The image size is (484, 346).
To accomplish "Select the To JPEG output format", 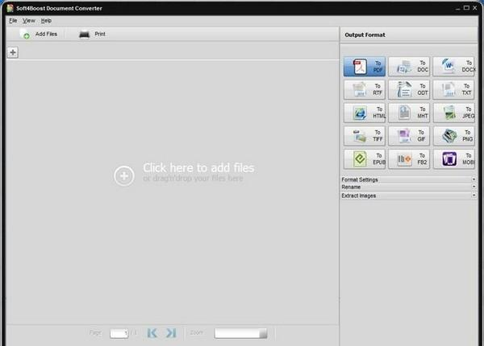I will [453, 113].
